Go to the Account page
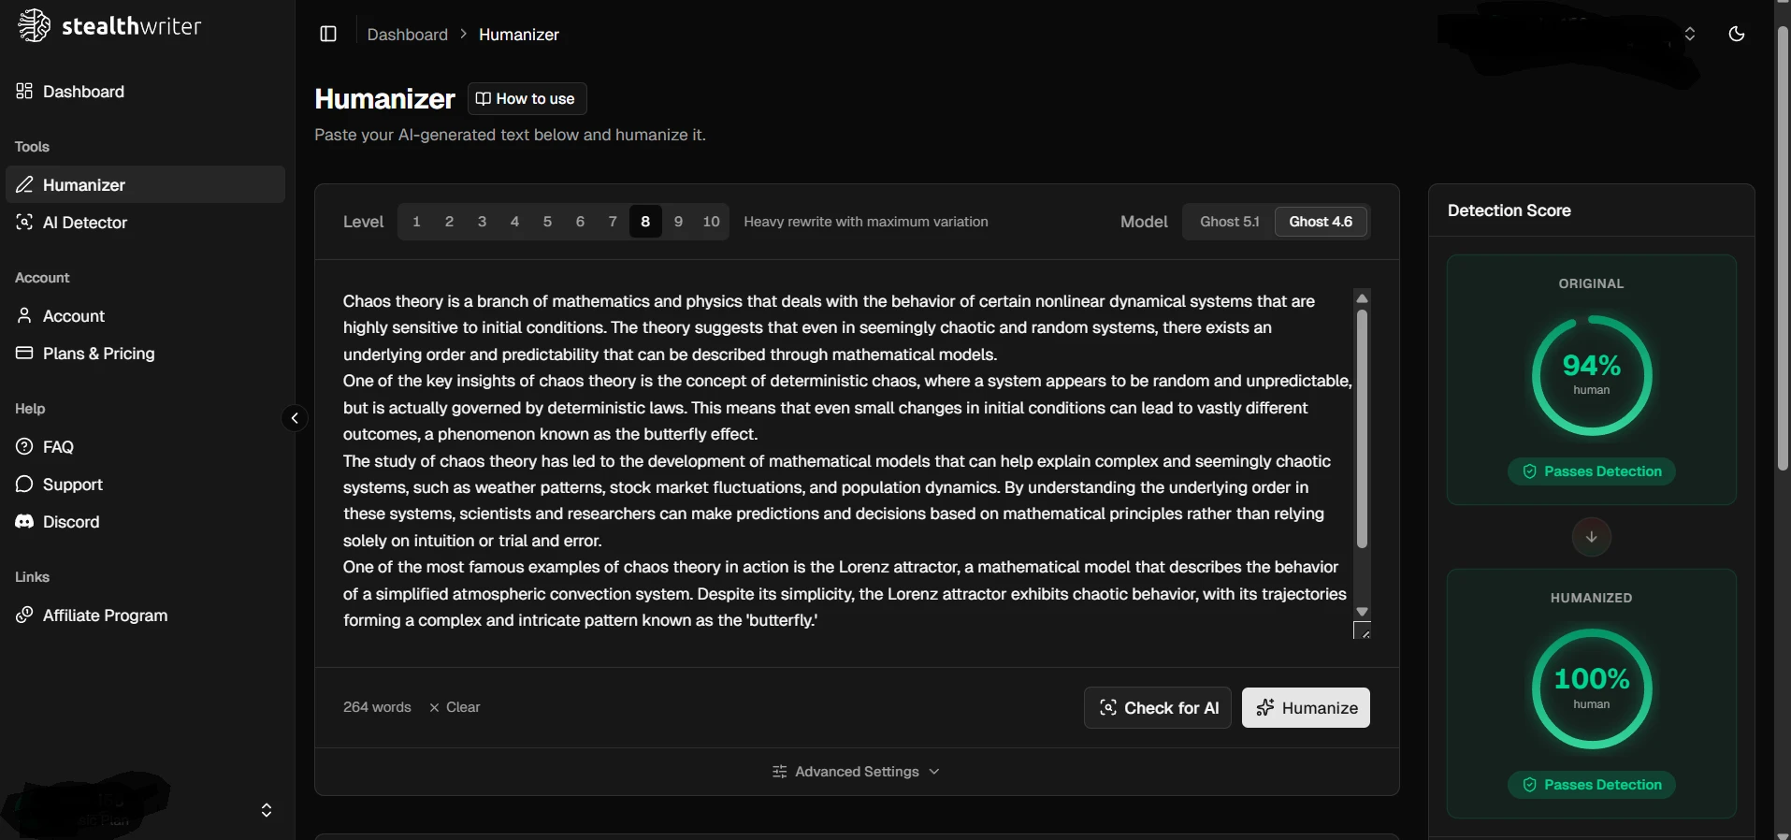The width and height of the screenshot is (1791, 840). (x=145, y=316)
